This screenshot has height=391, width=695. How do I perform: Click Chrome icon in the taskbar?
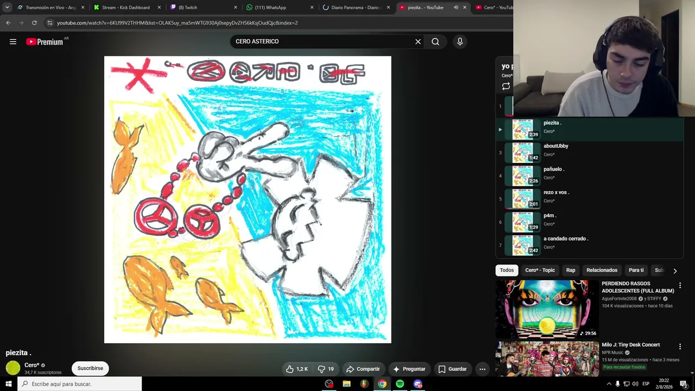382,384
